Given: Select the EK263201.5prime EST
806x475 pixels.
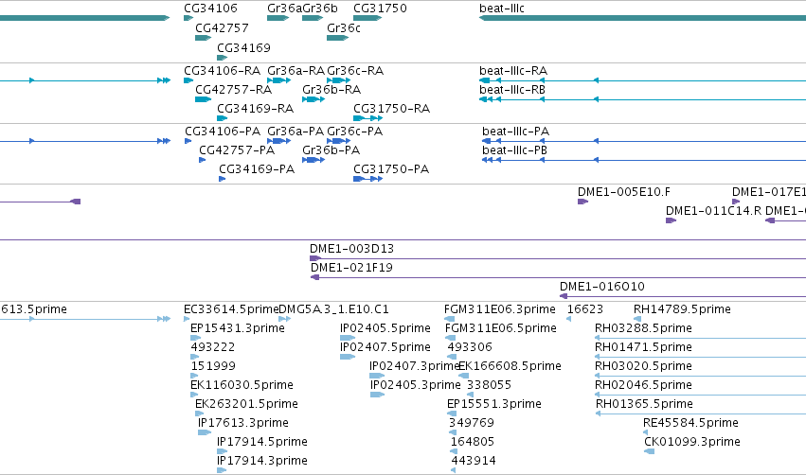Looking at the screenshot, I should click(200, 413).
